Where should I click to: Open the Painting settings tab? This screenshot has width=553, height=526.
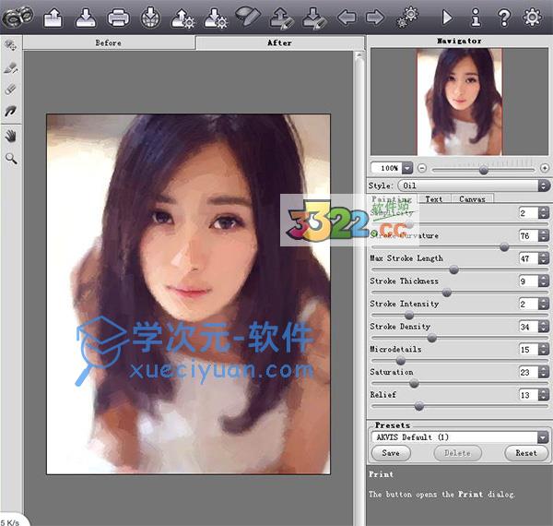[393, 198]
